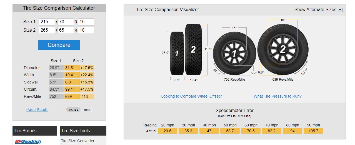This screenshot has height=145, width=355.
Task: Switch units to mm
Action: click(87, 110)
